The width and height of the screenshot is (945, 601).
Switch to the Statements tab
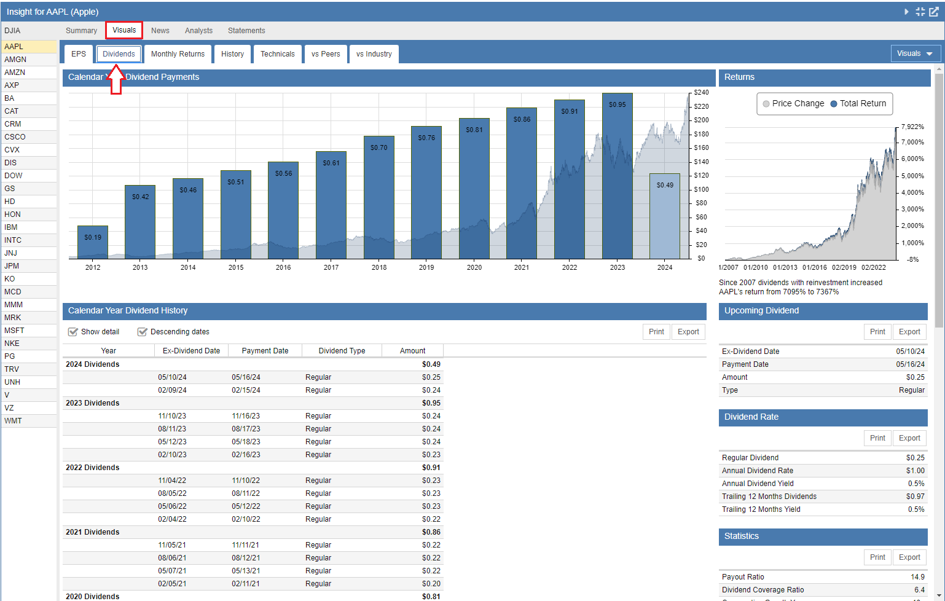(246, 31)
